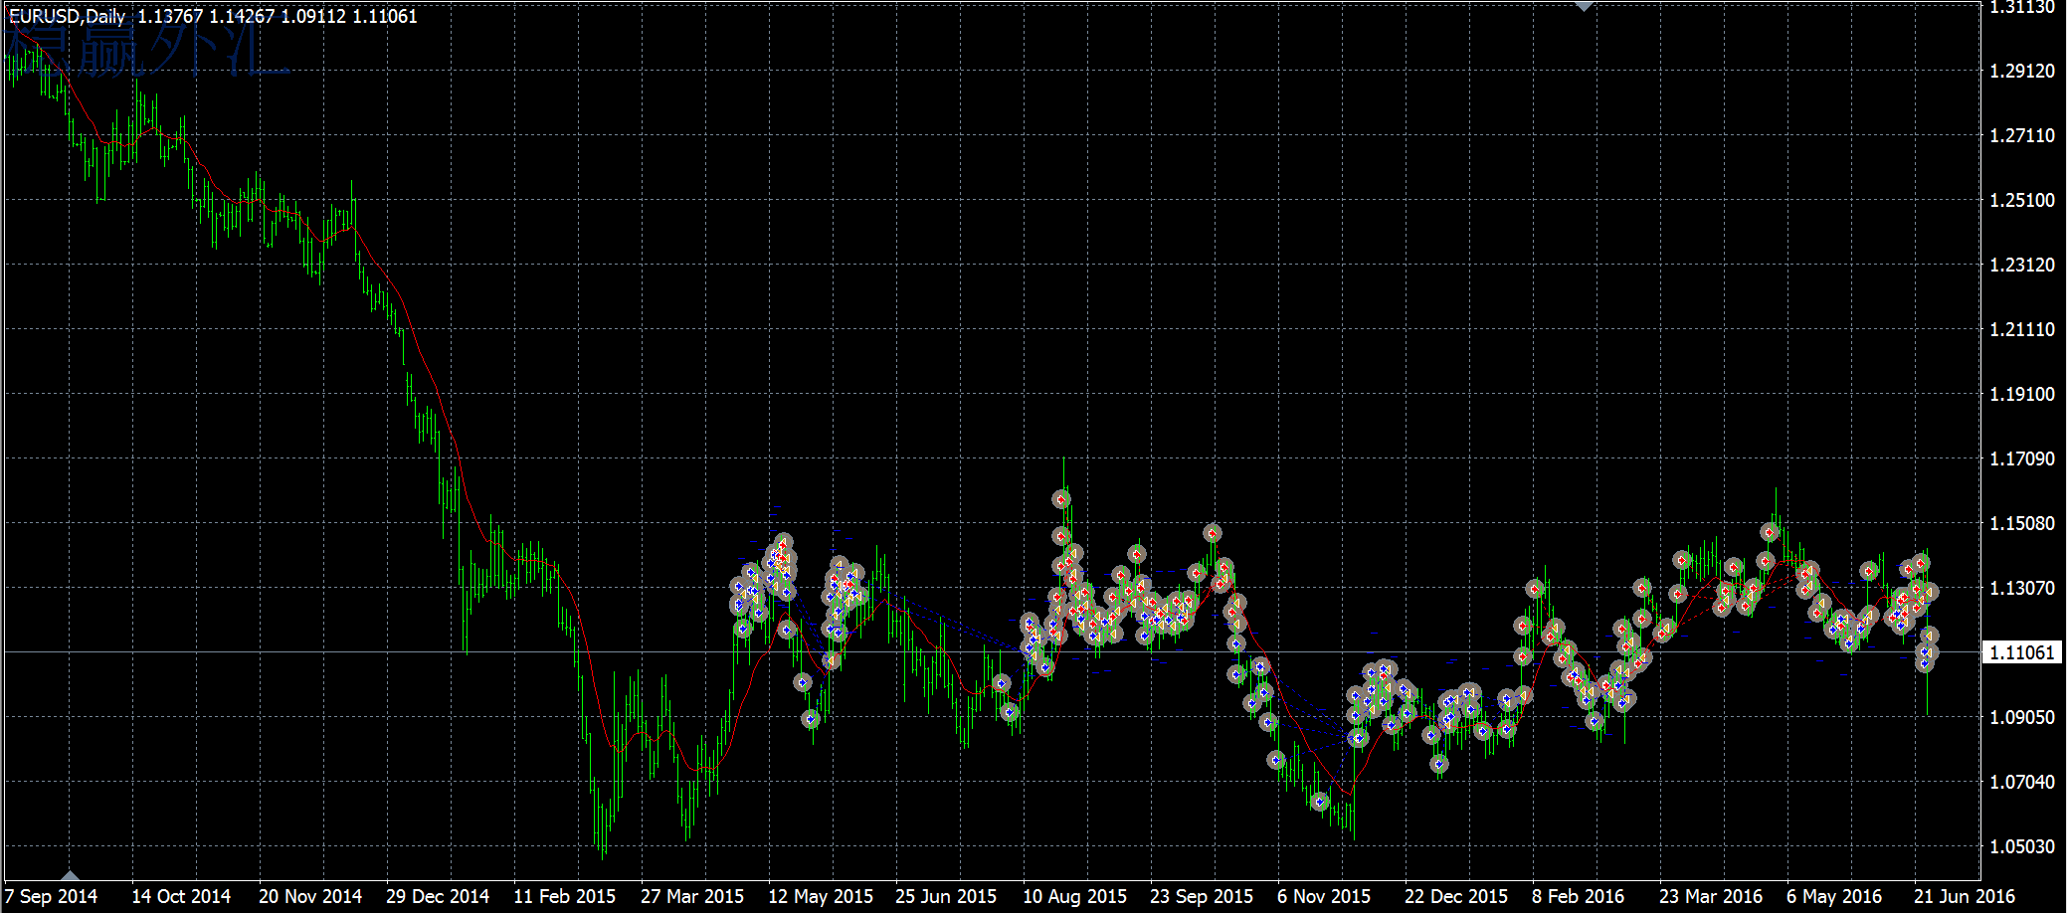
Task: Click the 11 Feb 2015 date label
Action: click(564, 896)
